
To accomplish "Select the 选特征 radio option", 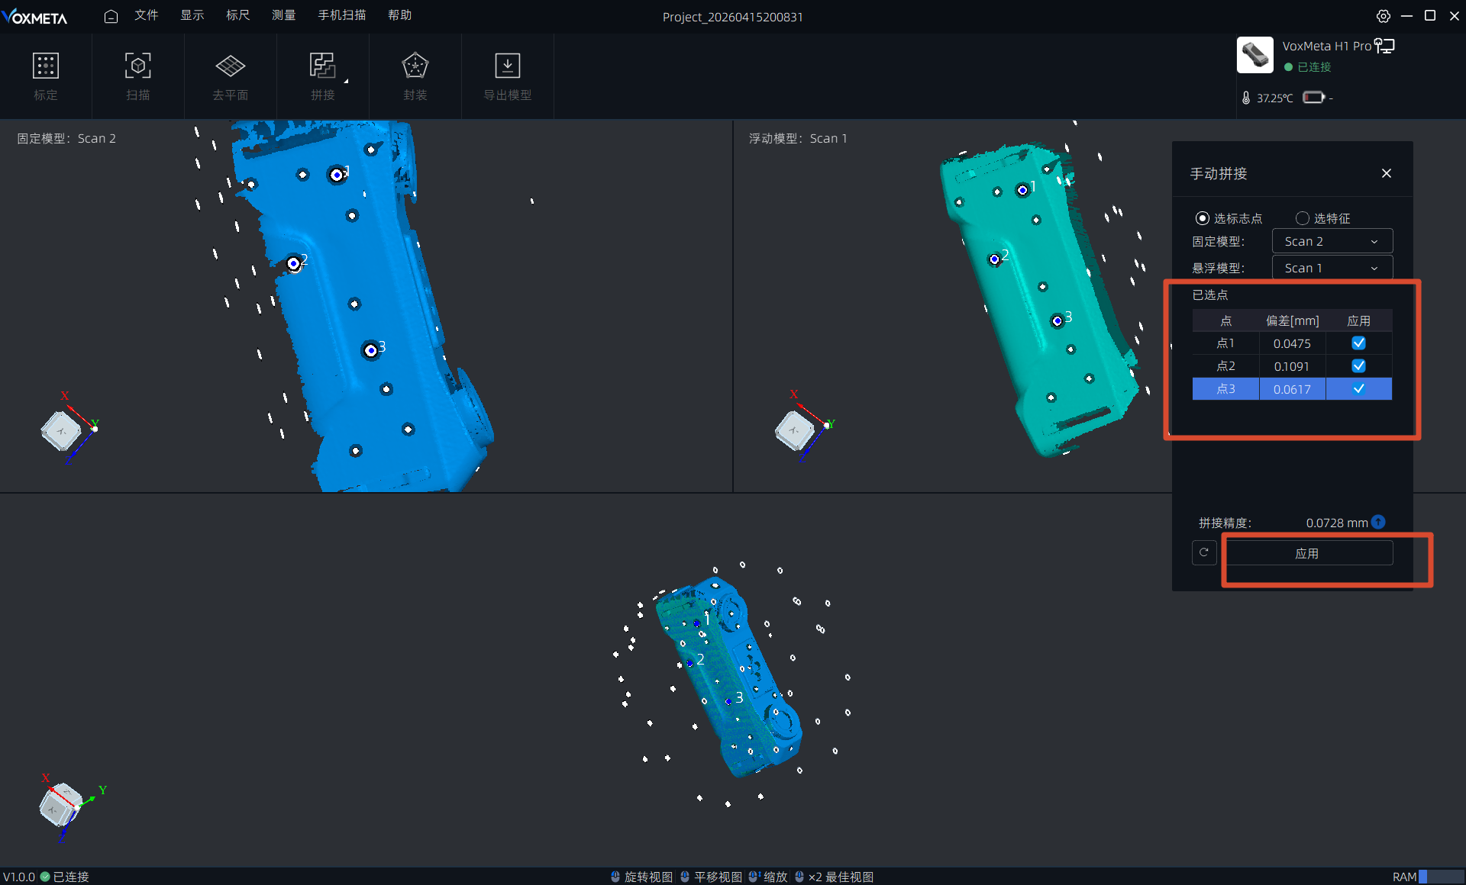I will point(1303,218).
